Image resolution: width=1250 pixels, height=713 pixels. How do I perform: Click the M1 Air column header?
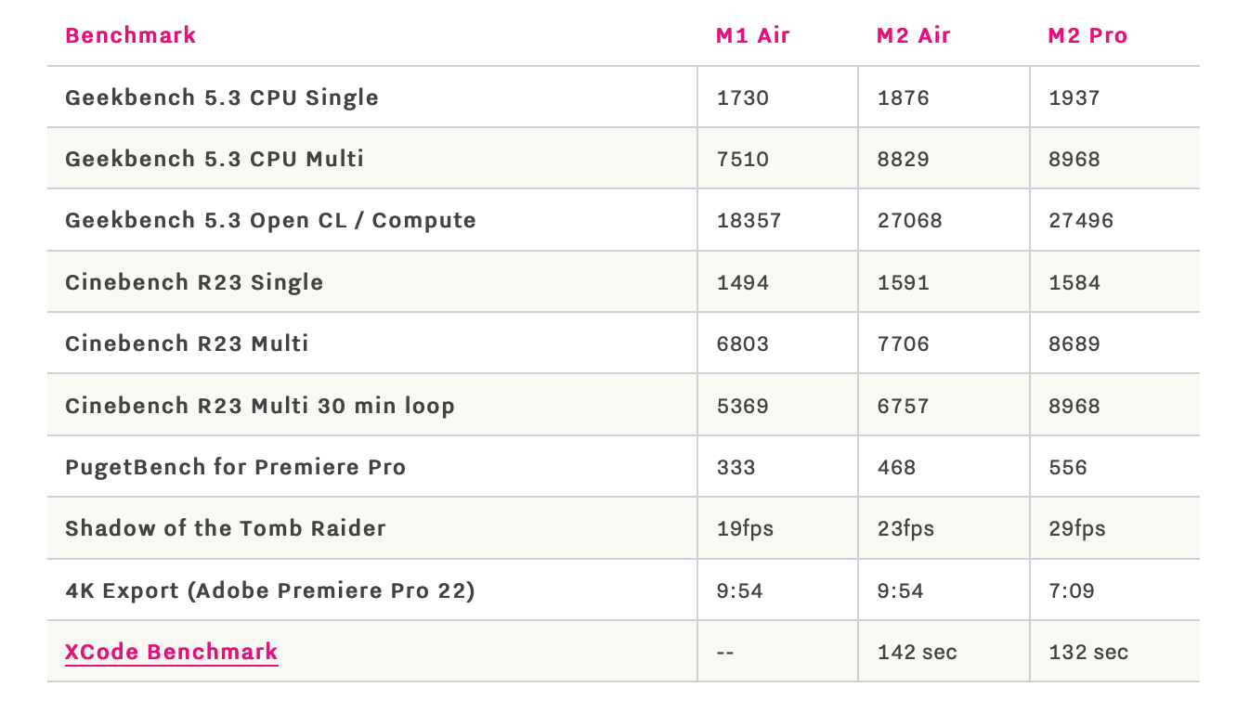pos(752,36)
